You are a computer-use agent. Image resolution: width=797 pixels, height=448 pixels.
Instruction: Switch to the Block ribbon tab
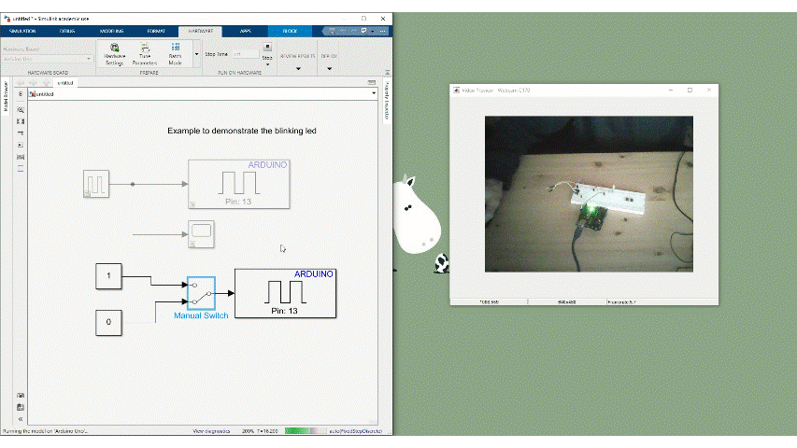[290, 31]
